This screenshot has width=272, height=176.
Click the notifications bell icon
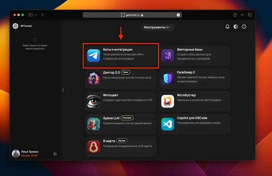pos(227,27)
